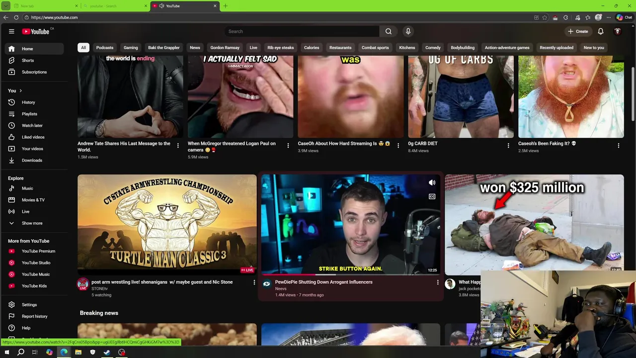Open options for Caseoh's Been Faking It
Image resolution: width=636 pixels, height=358 pixels.
click(x=619, y=146)
